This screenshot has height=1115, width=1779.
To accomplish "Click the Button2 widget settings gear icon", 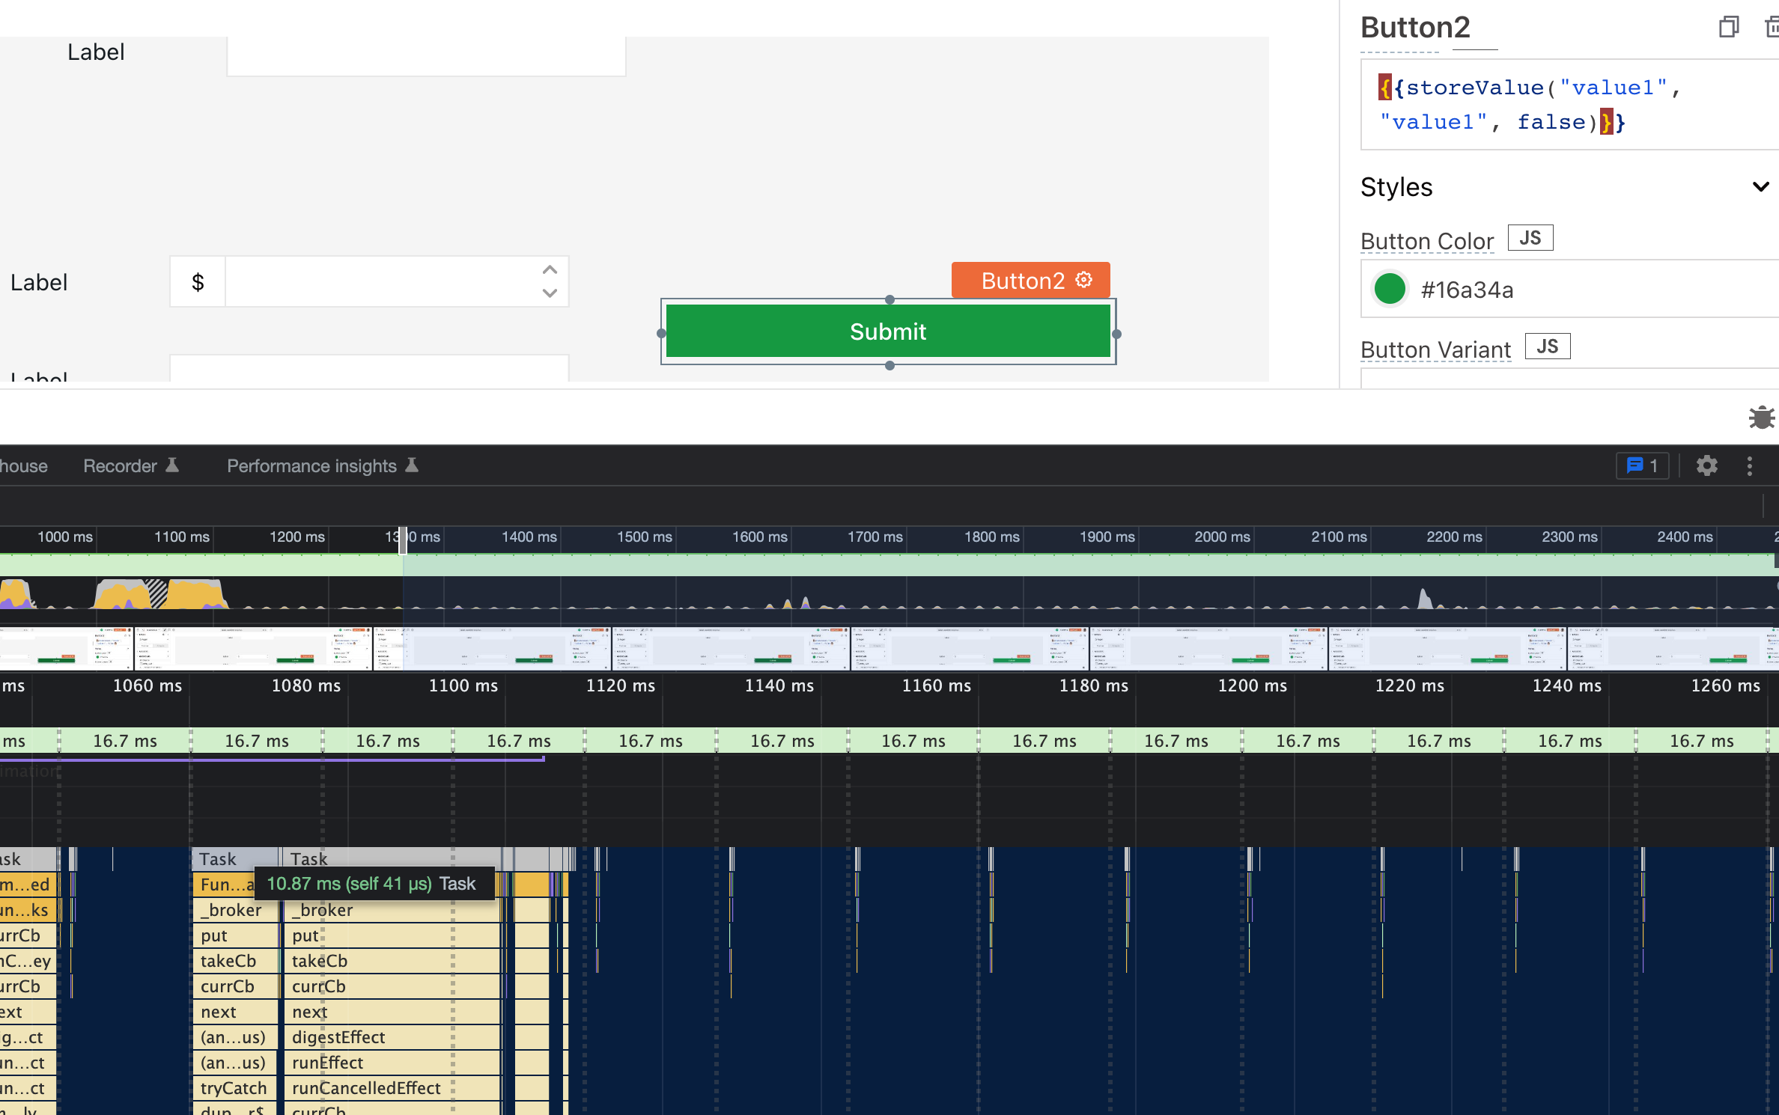I will point(1083,280).
